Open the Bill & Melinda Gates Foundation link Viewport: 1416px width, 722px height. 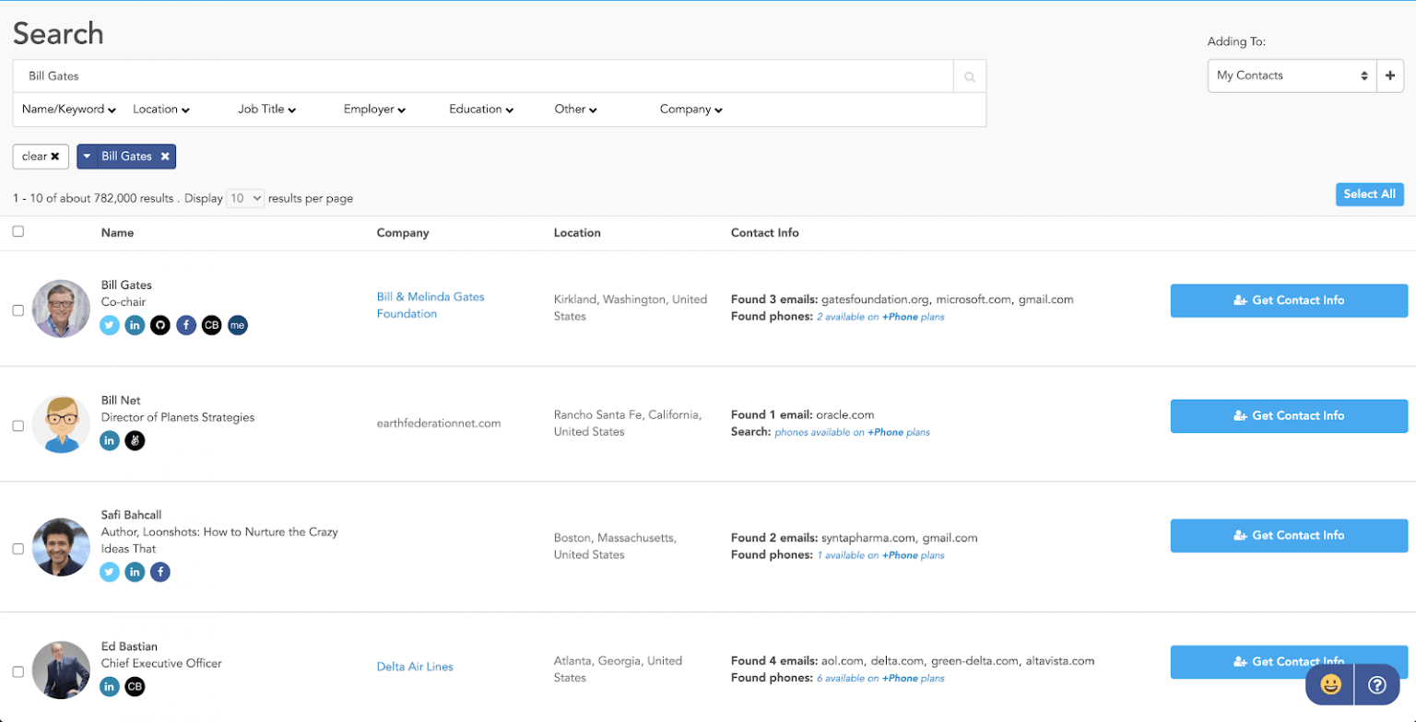tap(430, 304)
